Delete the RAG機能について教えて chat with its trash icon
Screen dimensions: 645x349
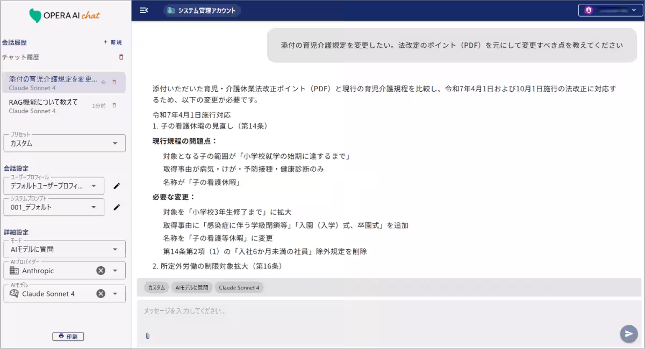pyautogui.click(x=114, y=105)
